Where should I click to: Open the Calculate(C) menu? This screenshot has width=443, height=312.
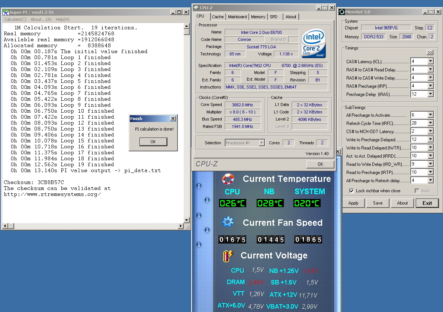[15, 19]
